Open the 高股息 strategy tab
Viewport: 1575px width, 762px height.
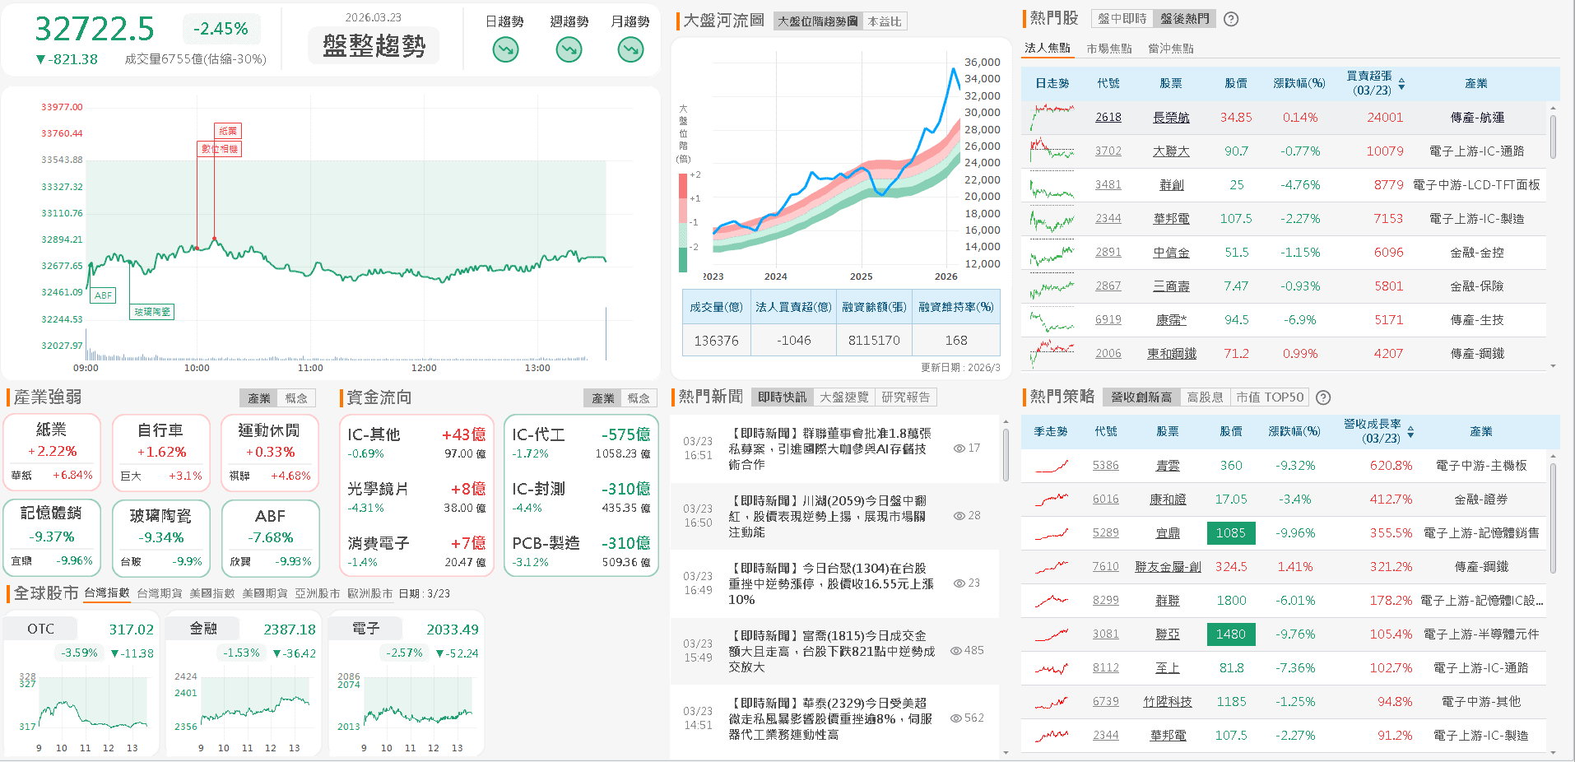tap(1205, 397)
